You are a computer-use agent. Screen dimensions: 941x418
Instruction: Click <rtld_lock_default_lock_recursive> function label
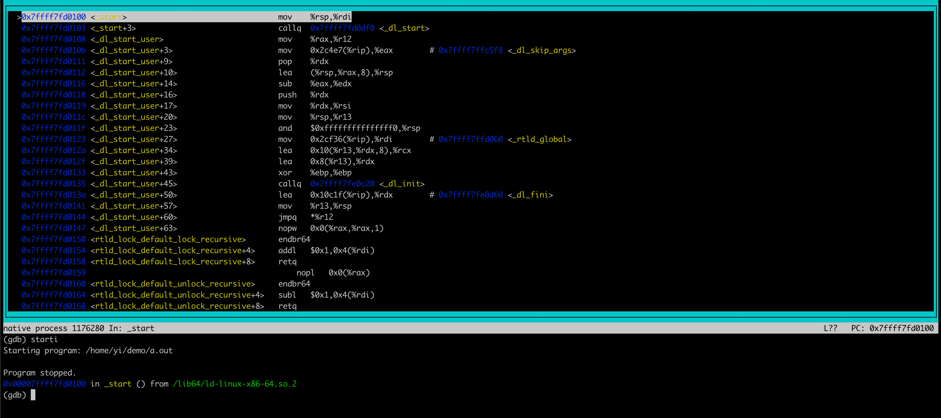pos(168,239)
